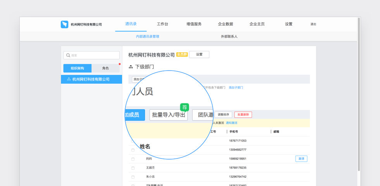The height and width of the screenshot is (186, 380).
Task: Tick the checkbox for 朱小志
Action: point(133,177)
